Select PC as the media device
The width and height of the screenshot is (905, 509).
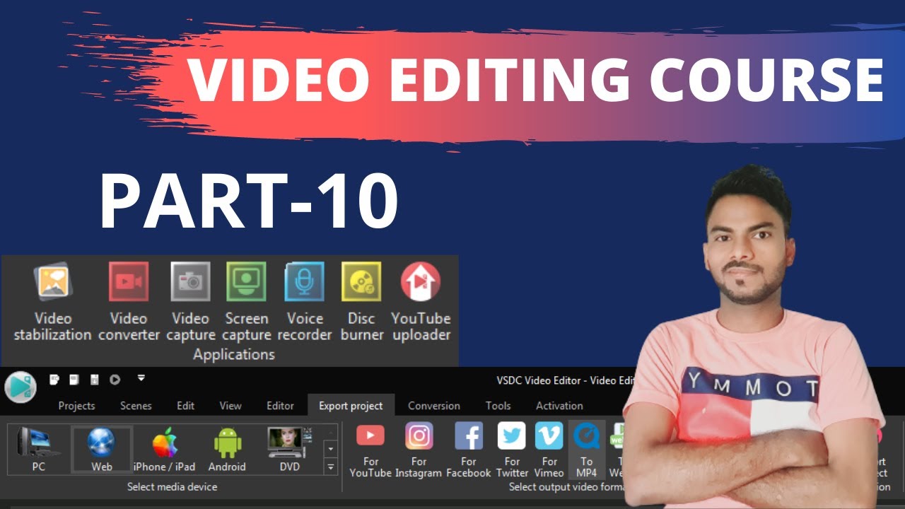pyautogui.click(x=39, y=450)
